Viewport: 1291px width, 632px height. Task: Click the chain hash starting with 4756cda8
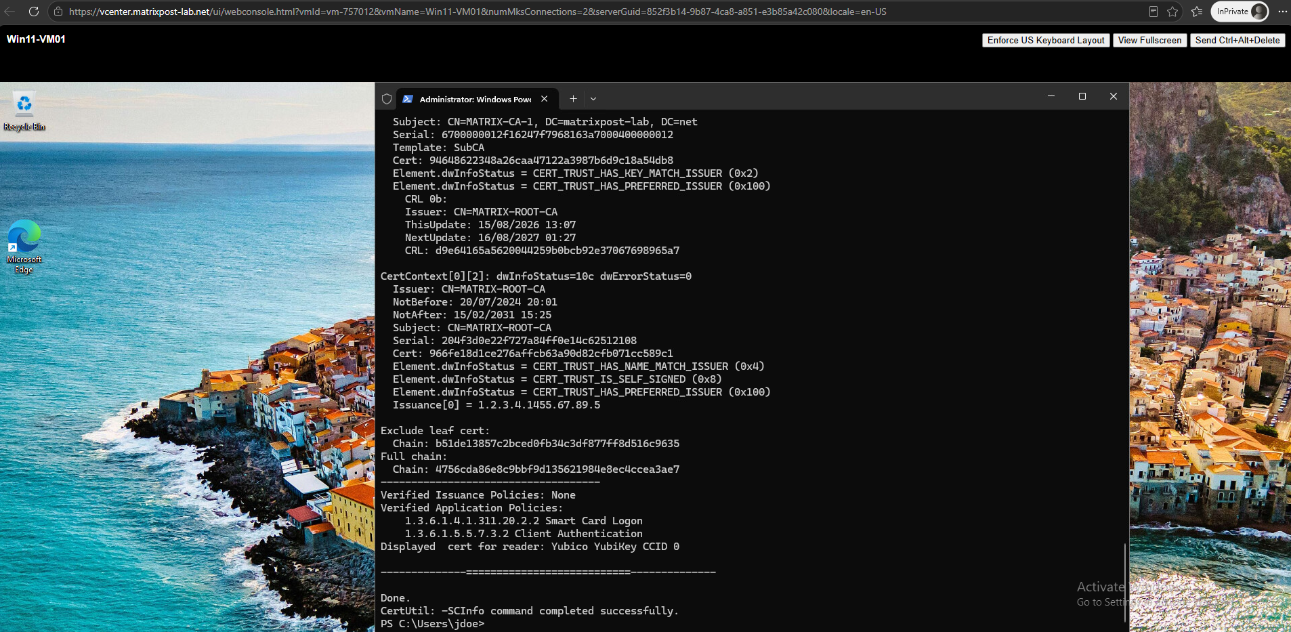pos(557,469)
